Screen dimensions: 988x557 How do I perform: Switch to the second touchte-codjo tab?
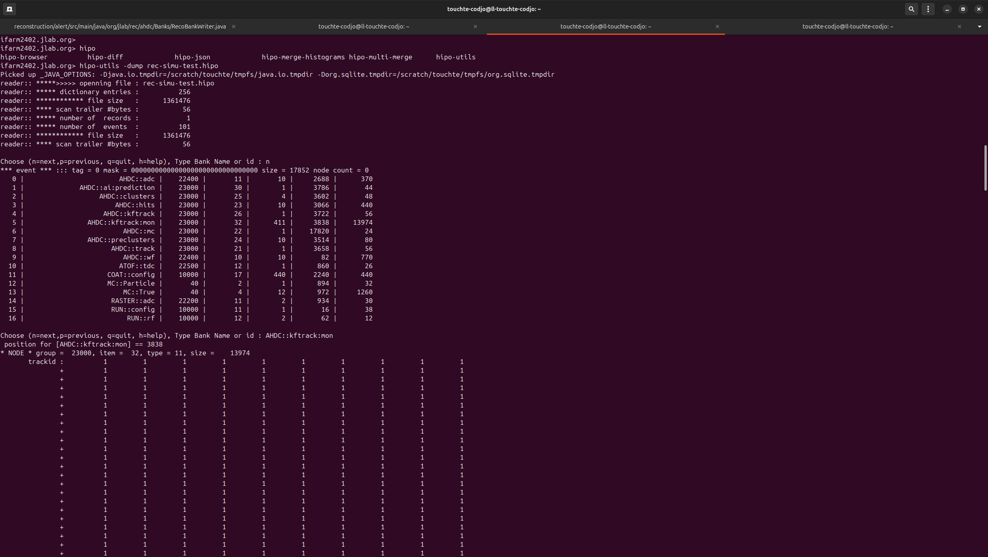(363, 27)
